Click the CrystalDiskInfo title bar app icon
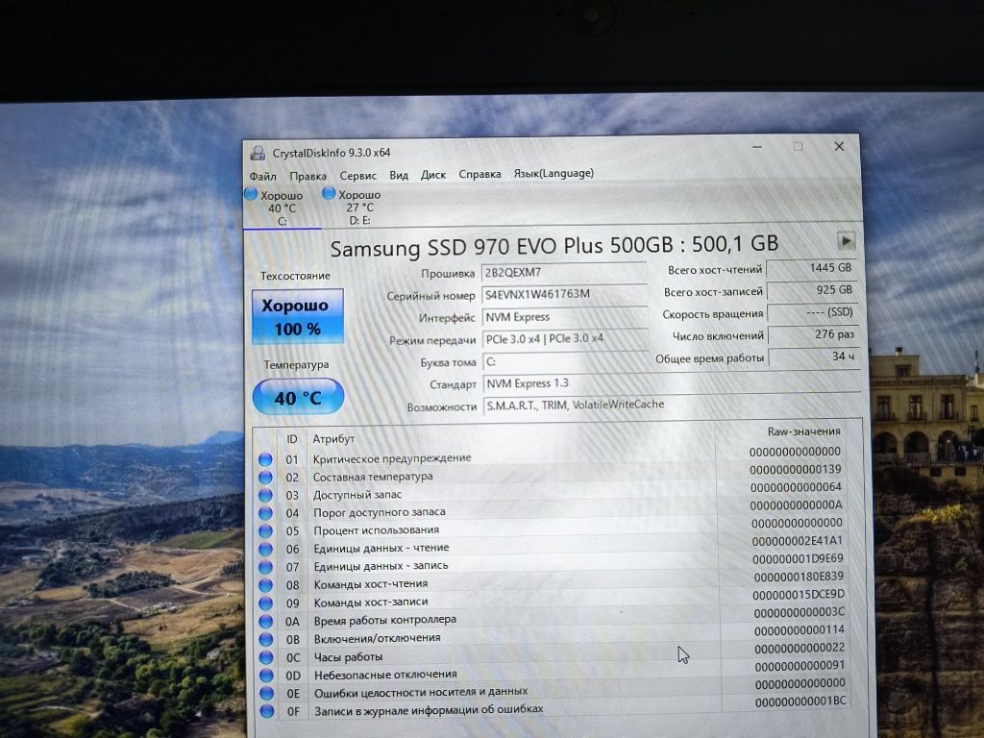The width and height of the screenshot is (984, 738). coord(258,153)
